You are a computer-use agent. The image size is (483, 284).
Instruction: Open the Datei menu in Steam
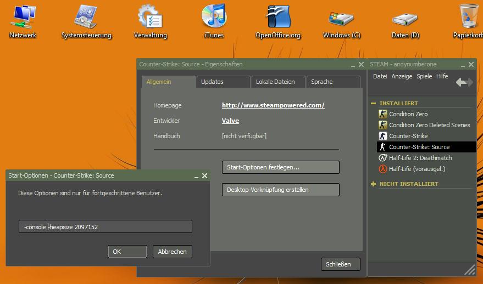380,76
